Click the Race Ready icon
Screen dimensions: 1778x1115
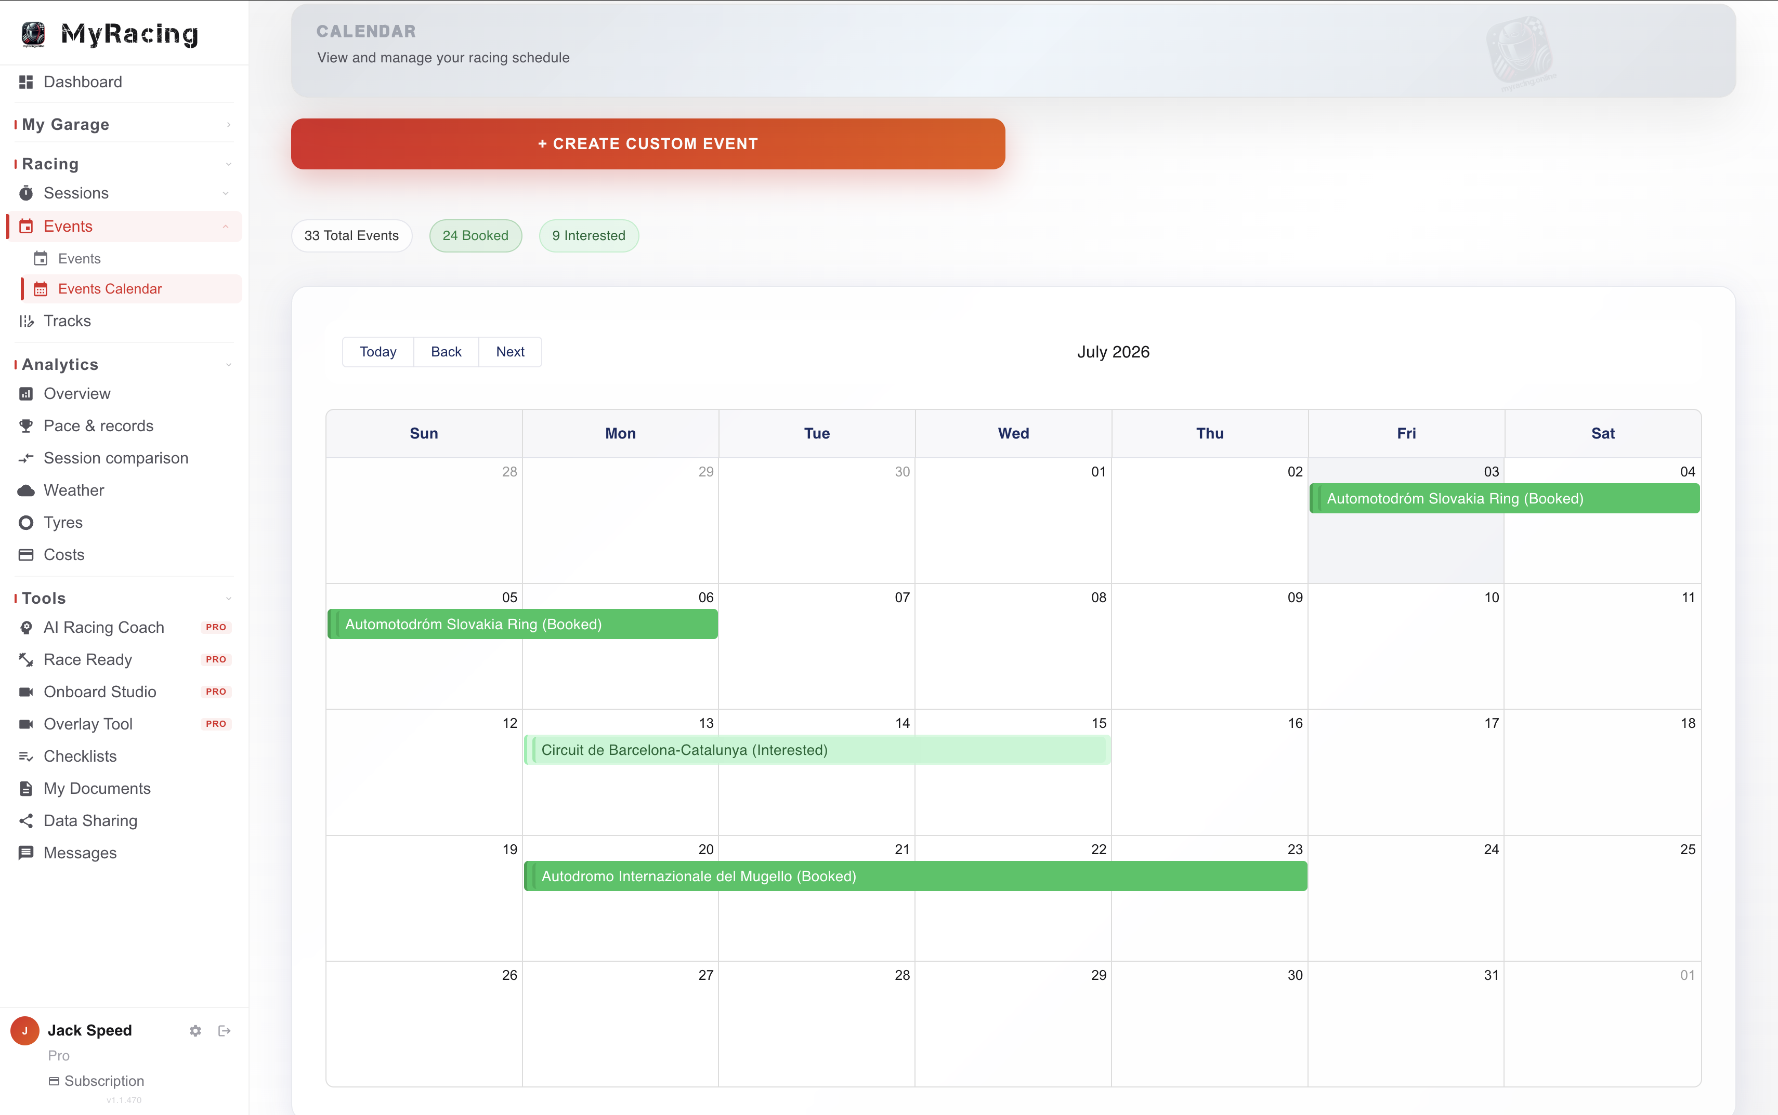pyautogui.click(x=26, y=660)
